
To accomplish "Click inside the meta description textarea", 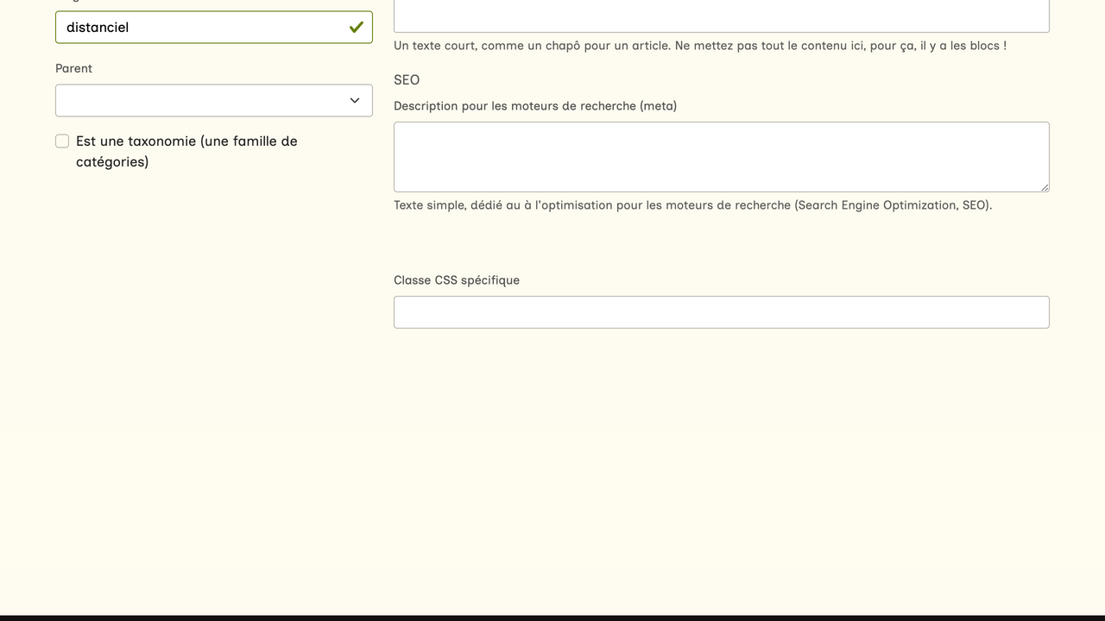I will [x=721, y=157].
